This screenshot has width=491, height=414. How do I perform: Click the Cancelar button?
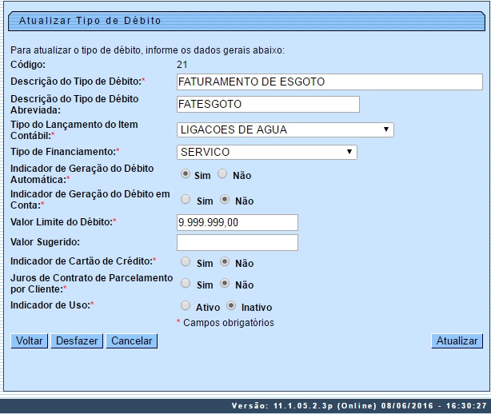click(x=132, y=340)
